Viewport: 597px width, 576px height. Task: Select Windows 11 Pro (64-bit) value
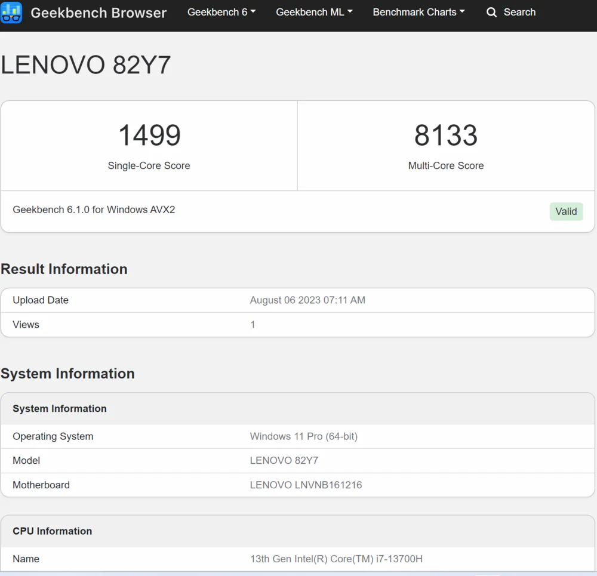pos(303,436)
